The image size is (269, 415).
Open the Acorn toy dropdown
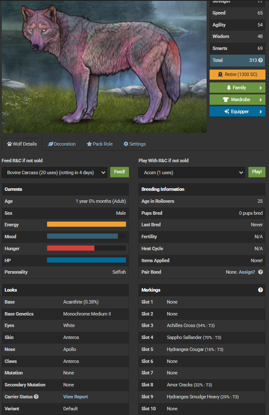click(192, 173)
